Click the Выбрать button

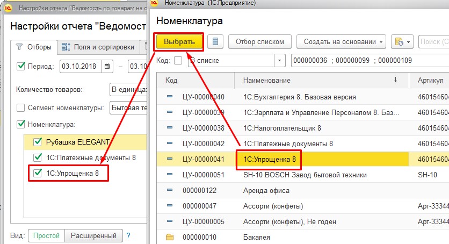[179, 42]
